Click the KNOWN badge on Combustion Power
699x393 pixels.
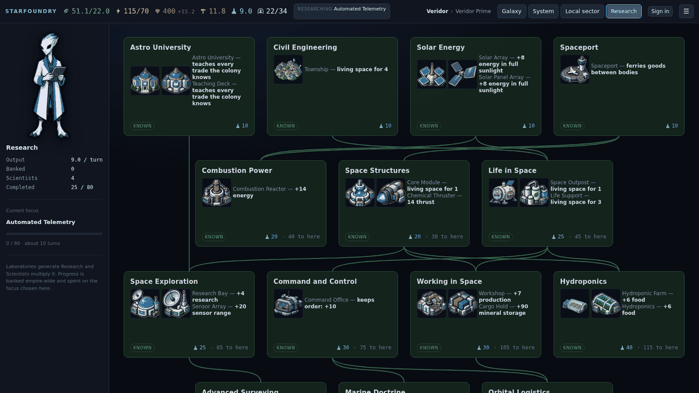(214, 237)
